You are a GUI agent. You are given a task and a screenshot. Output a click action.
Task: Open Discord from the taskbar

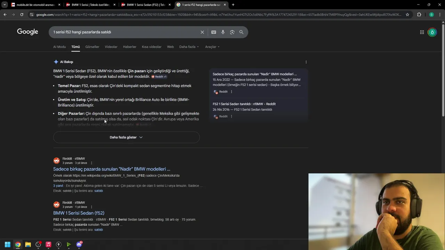tap(79, 244)
